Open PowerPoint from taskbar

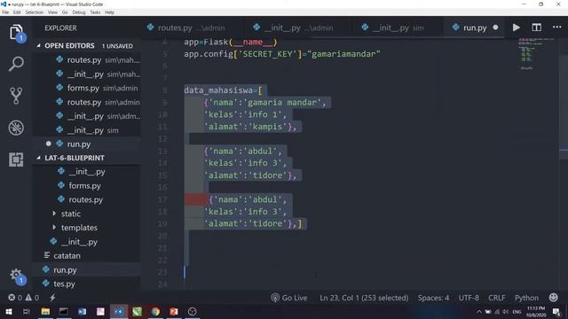pos(174,311)
